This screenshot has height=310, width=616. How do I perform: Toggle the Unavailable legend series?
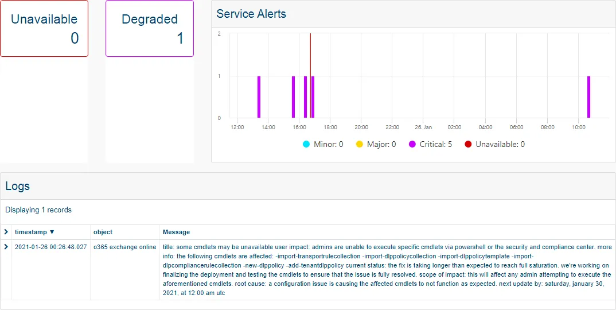494,144
